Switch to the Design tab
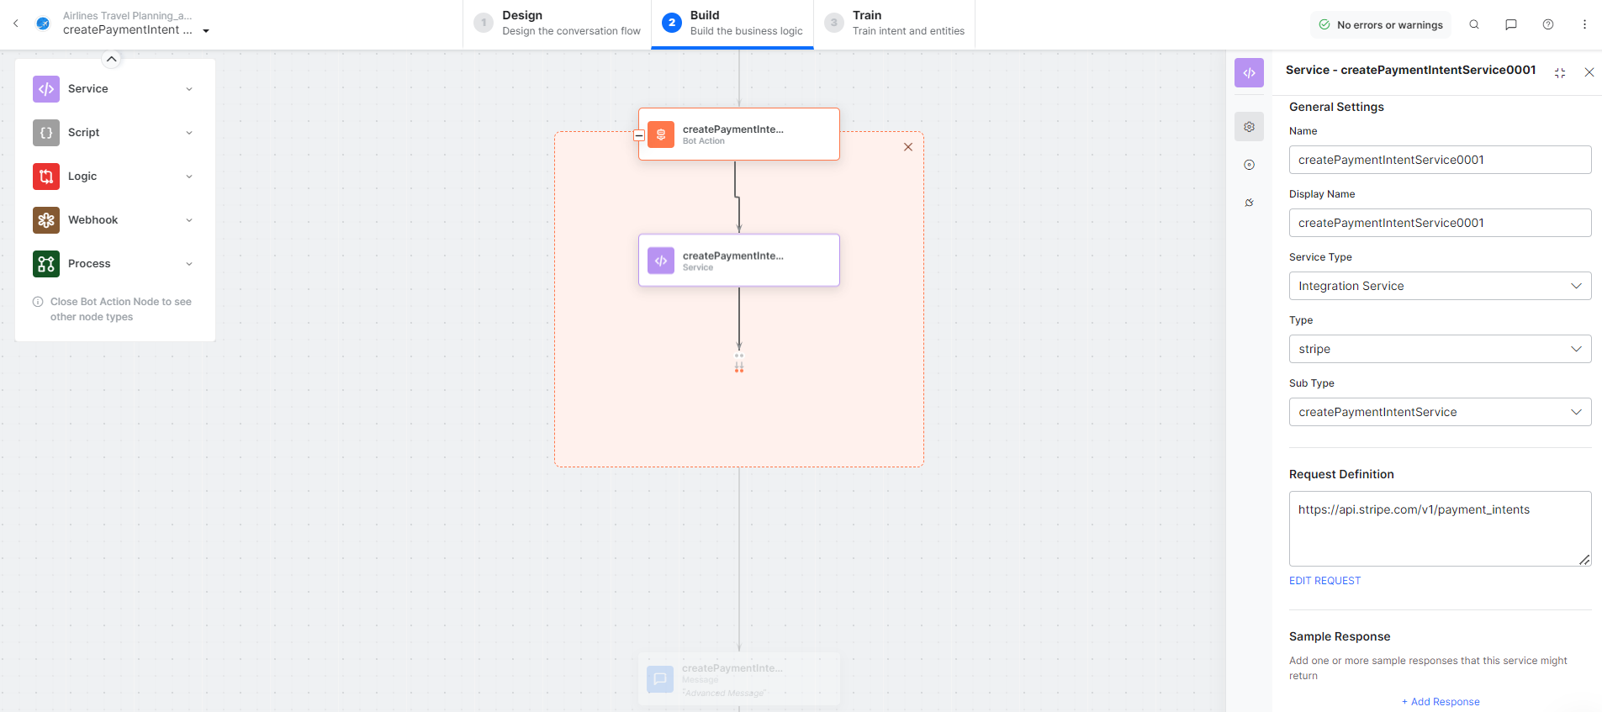 coord(558,24)
